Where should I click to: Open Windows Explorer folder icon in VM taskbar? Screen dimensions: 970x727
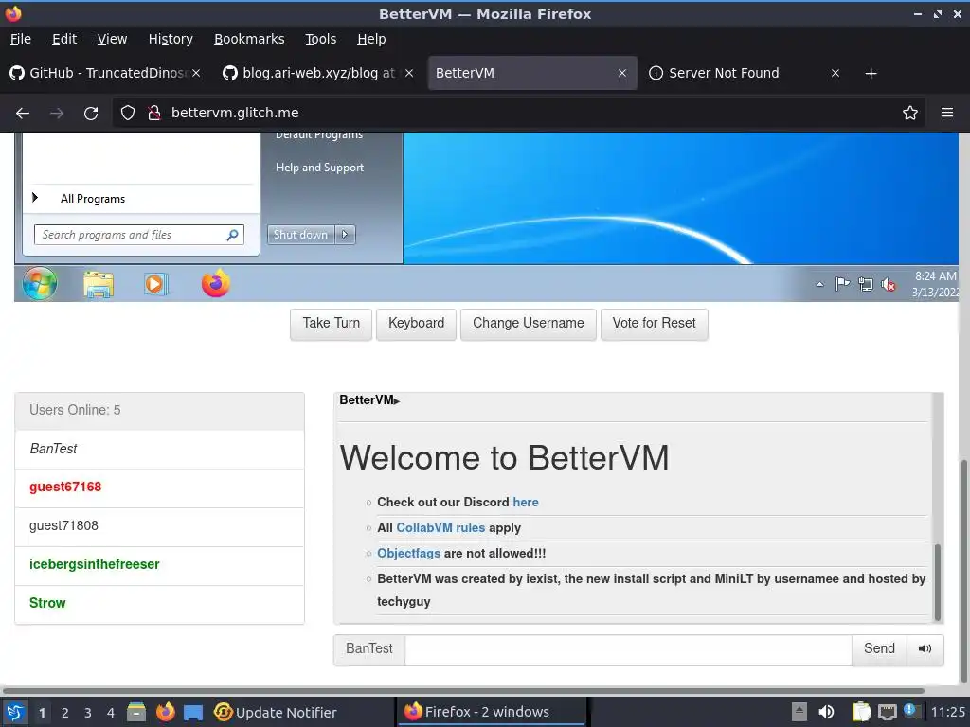coord(99,284)
